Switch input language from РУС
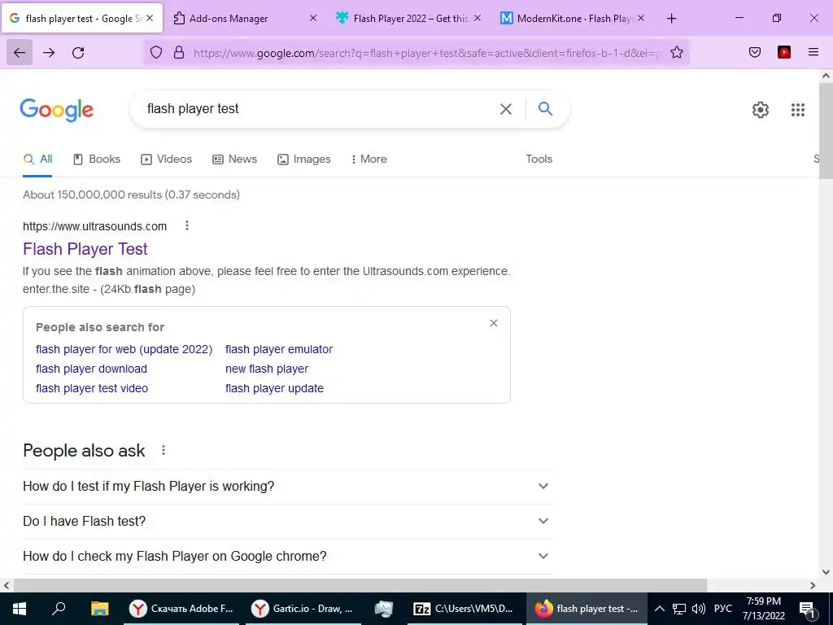This screenshot has height=625, width=833. 723,609
